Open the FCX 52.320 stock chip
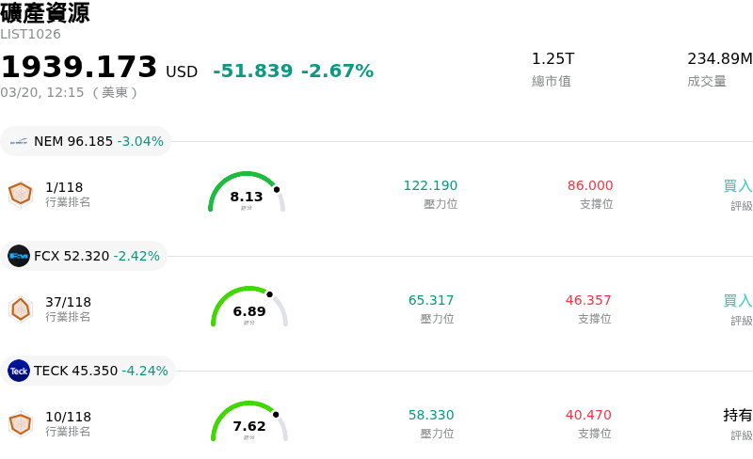The image size is (753, 459). (84, 256)
